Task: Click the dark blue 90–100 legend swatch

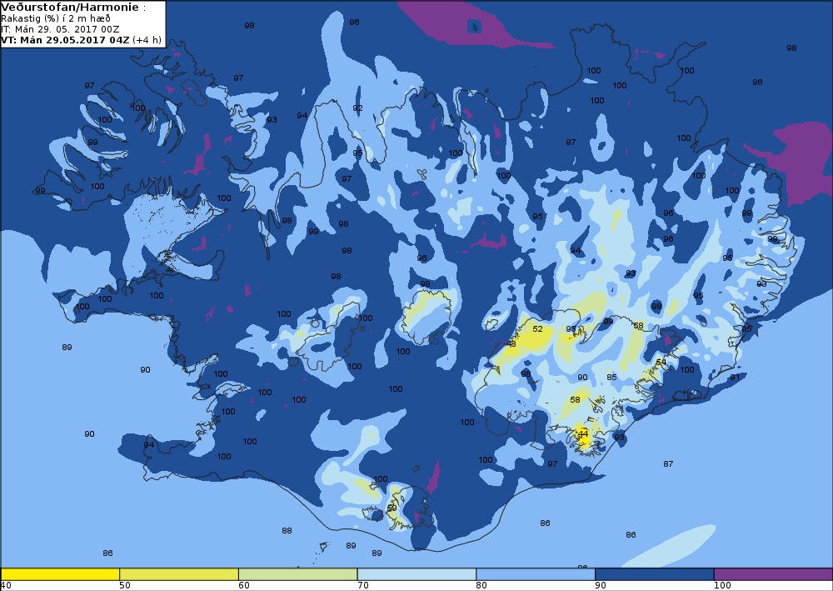Action: coord(655,574)
